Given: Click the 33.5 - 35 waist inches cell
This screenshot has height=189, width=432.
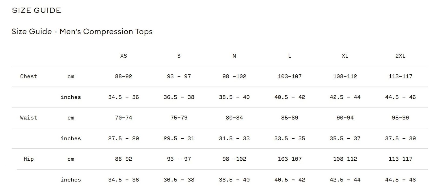Looking at the screenshot, I should 290,138.
